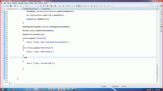Click the globe web browser toolbar icon
Image resolution: width=163 pixels, height=91 pixels.
tap(91, 6)
